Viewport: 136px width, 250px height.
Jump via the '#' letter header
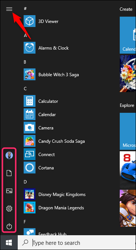pyautogui.click(x=25, y=9)
